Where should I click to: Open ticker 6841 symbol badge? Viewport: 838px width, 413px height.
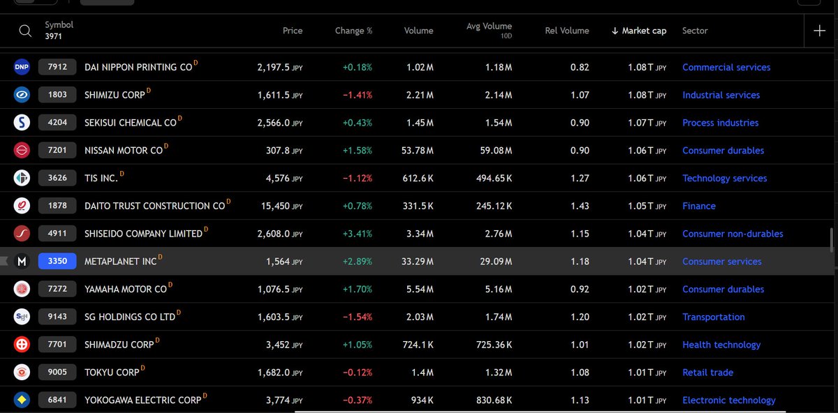(x=57, y=400)
